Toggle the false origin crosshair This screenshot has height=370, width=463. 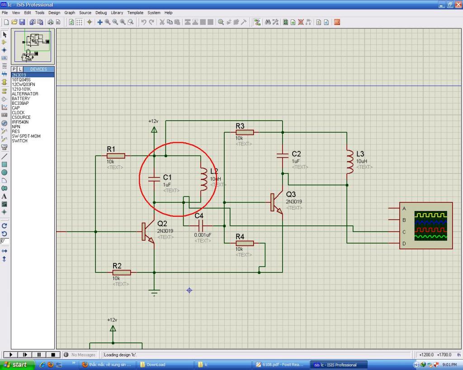click(89, 22)
